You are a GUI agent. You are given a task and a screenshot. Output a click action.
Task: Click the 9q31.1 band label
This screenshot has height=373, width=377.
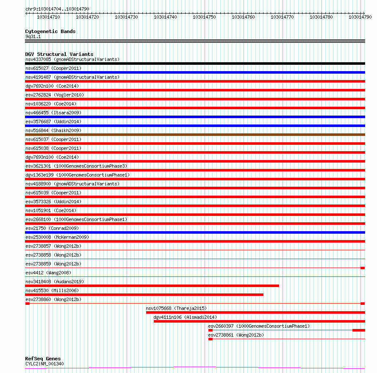click(33, 36)
